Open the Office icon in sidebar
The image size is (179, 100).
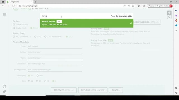176,21
